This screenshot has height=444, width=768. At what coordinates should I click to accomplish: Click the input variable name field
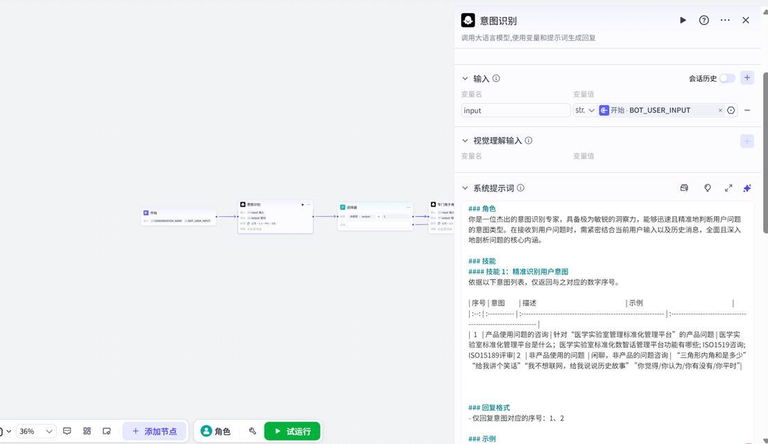click(x=515, y=110)
